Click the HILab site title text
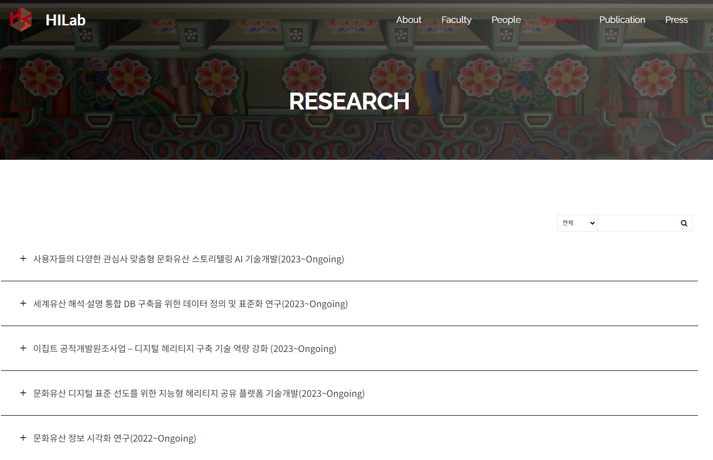 tap(65, 20)
